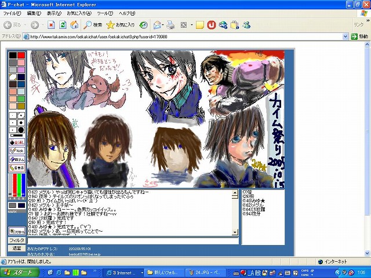
Task: Click the スタート Start button
Action: [19, 273]
